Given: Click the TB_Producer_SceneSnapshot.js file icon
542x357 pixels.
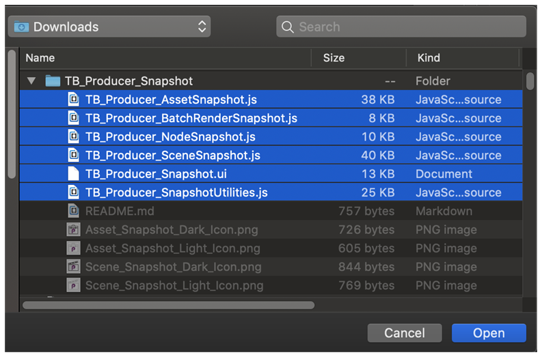Looking at the screenshot, I should click(x=73, y=156).
